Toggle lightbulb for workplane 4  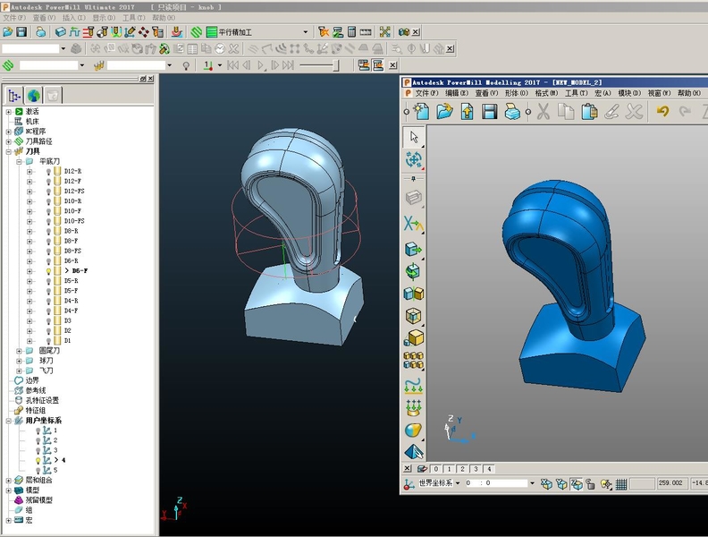[38, 461]
